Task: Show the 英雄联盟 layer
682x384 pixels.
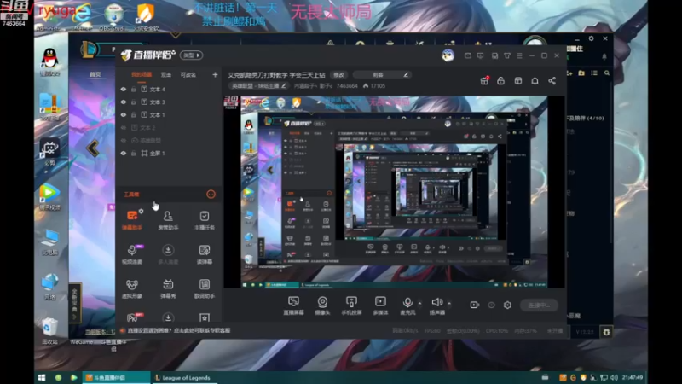Action: pos(123,141)
